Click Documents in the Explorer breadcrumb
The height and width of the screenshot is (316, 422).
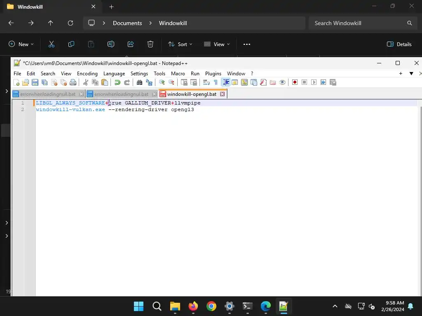pyautogui.click(x=127, y=23)
